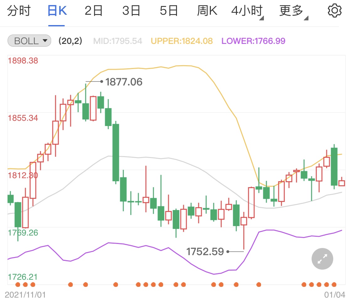Switch to the 分时 chart tab
353x306 pixels.
coord(19,10)
